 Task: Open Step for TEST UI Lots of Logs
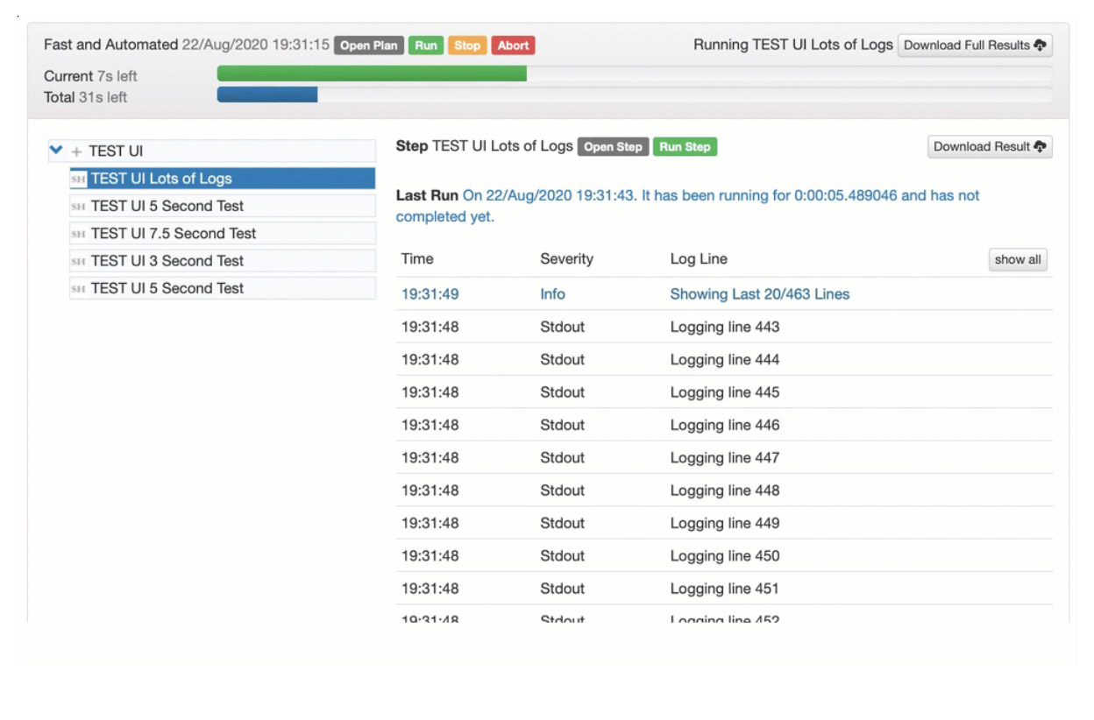click(613, 147)
